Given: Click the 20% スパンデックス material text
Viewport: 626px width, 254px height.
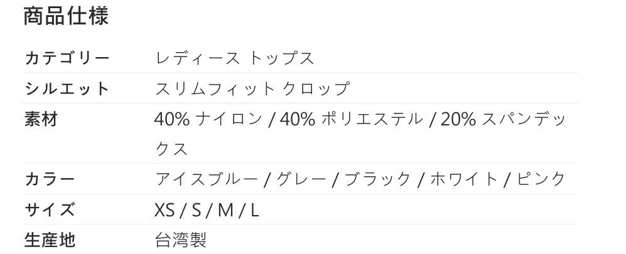Looking at the screenshot, I should click(502, 119).
